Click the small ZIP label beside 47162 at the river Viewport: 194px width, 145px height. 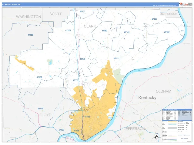tap(182, 31)
